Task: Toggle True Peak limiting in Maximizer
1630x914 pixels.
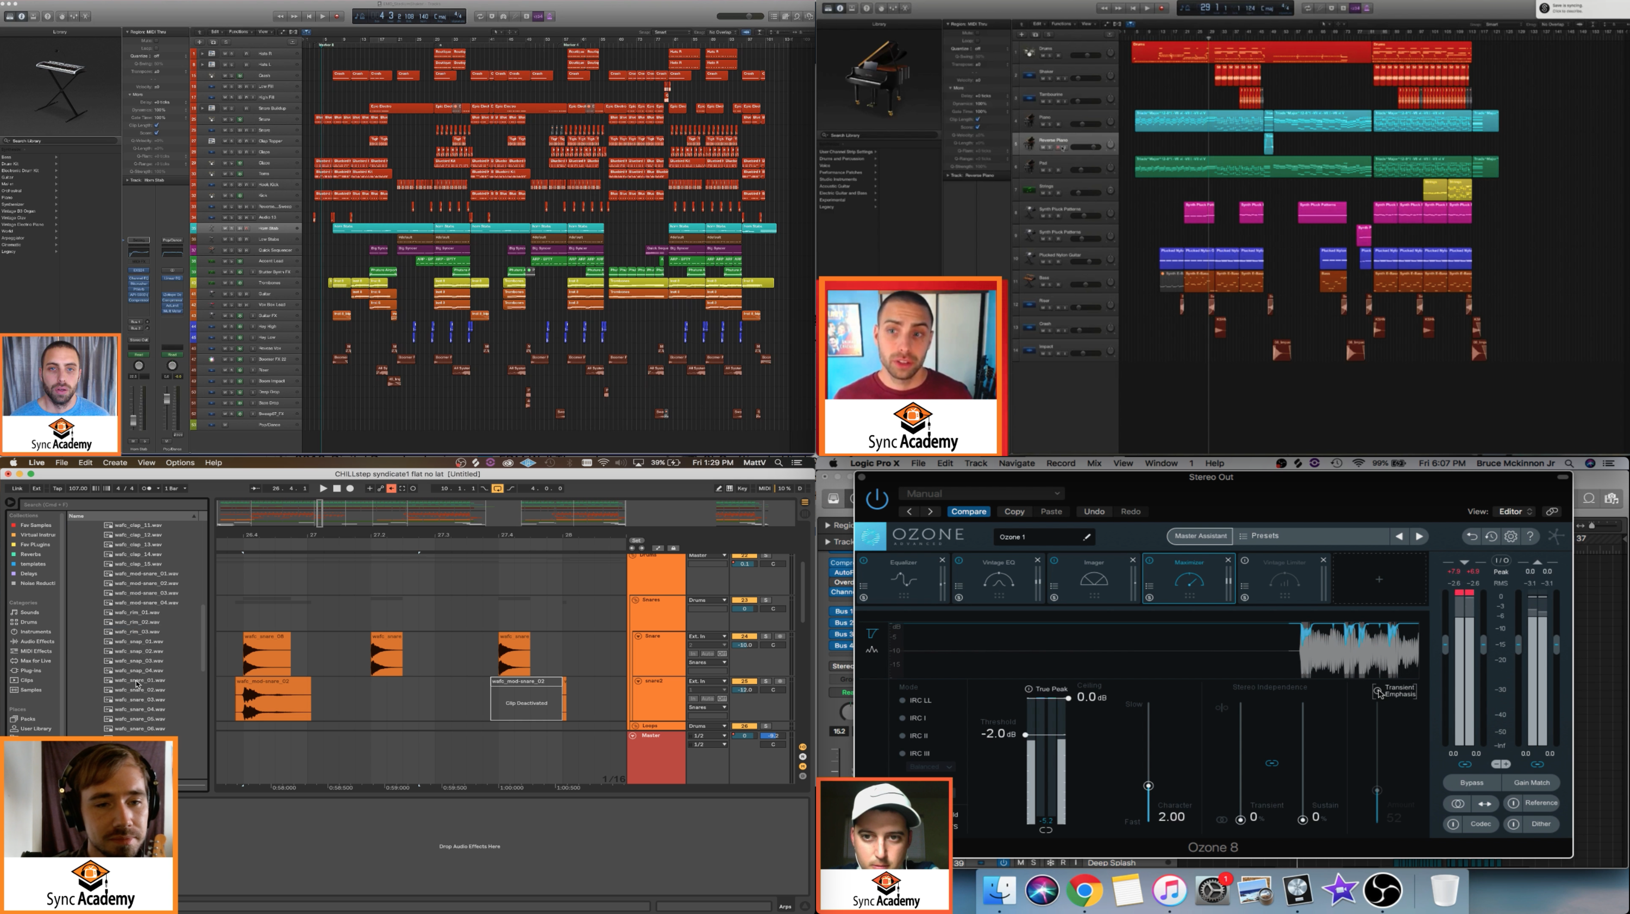Action: [x=1029, y=689]
